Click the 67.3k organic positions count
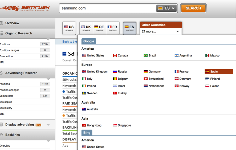Screen dimensions: 236x150 45,44
